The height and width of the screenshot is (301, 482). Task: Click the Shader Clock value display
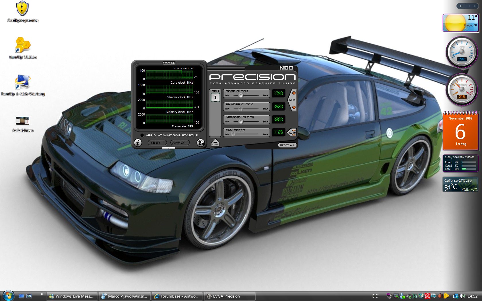click(278, 106)
